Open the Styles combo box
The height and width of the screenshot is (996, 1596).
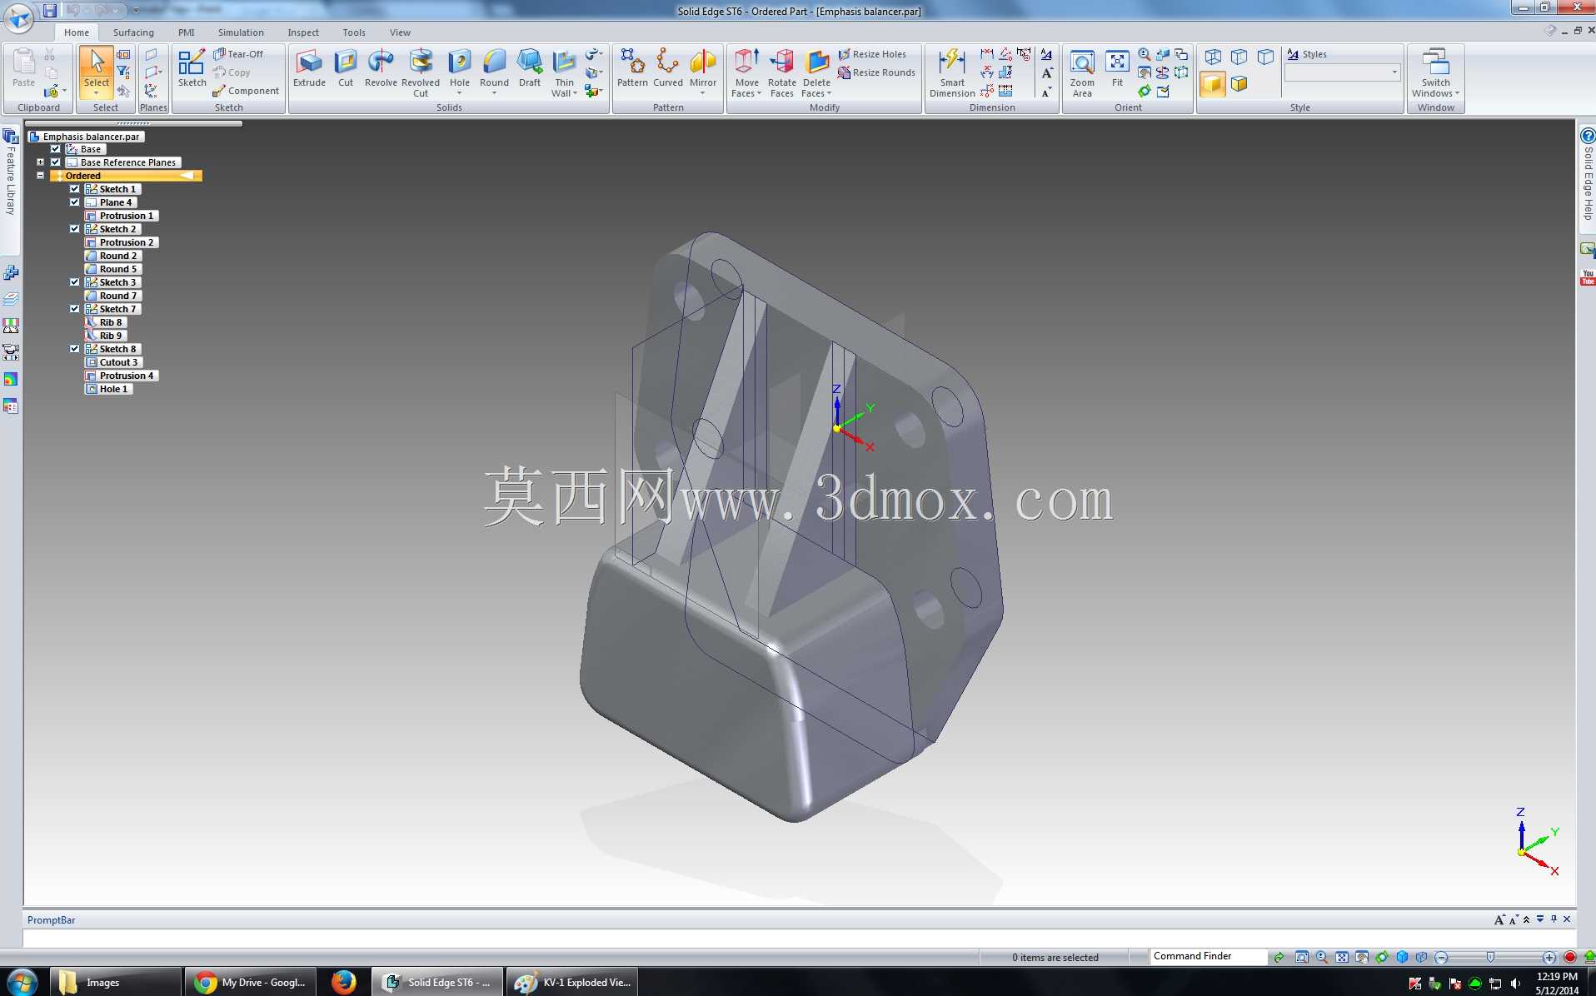pos(1342,72)
